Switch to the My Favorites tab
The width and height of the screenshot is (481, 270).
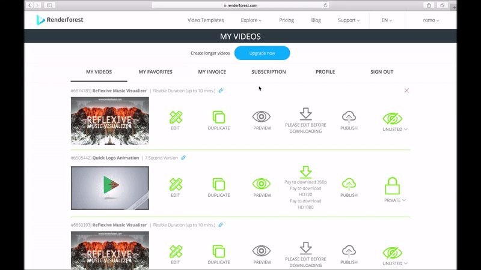156,72
